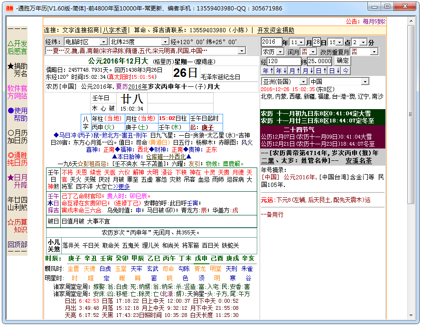Image resolution: width=421 pixels, height=325 pixels.
Task: Click the 冬至 solar term entry for 12月21日
Action: (x=318, y=144)
